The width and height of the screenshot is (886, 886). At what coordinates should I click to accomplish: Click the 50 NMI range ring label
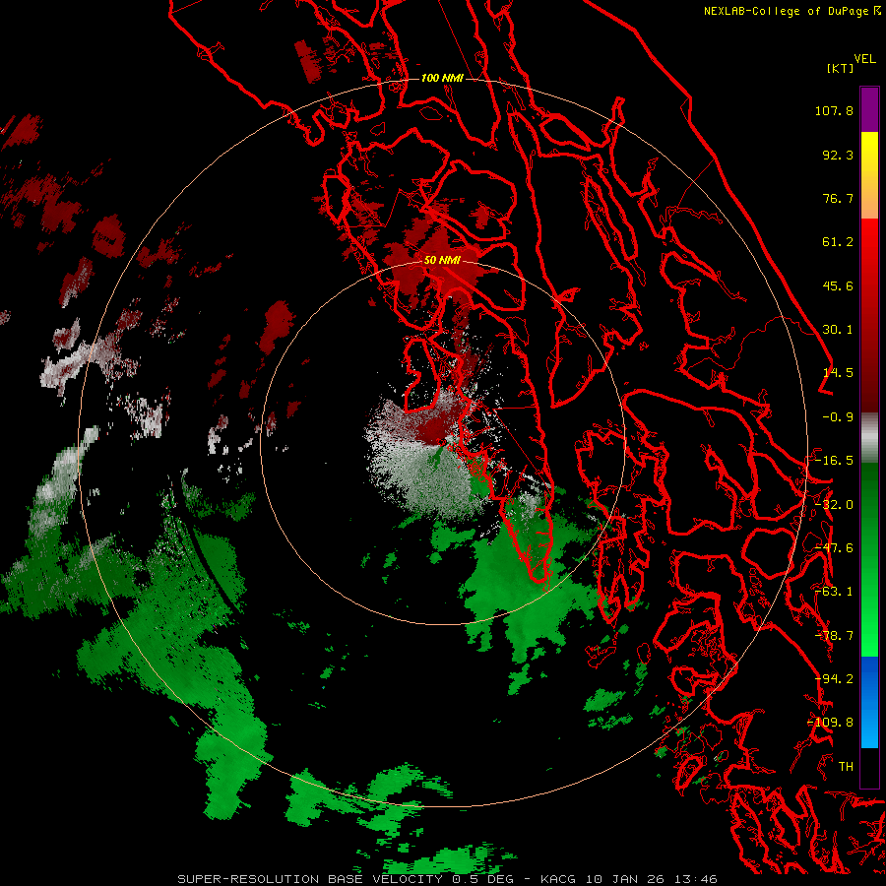(x=442, y=261)
